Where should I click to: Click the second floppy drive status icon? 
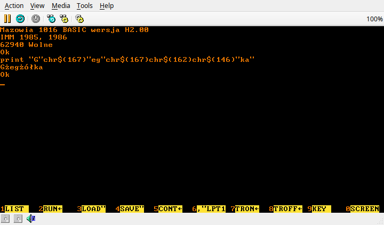click(x=18, y=219)
